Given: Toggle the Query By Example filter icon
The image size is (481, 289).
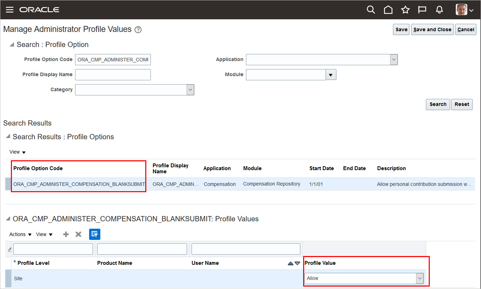Looking at the screenshot, I should [x=95, y=234].
